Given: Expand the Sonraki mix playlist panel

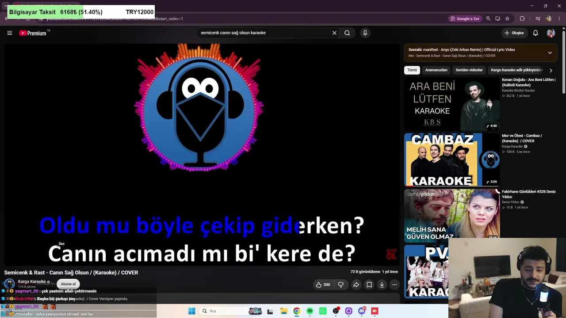Looking at the screenshot, I should (x=550, y=53).
